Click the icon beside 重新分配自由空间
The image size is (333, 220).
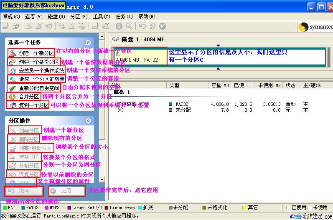13,88
